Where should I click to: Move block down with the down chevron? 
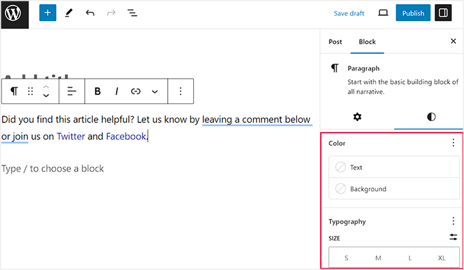(46, 96)
